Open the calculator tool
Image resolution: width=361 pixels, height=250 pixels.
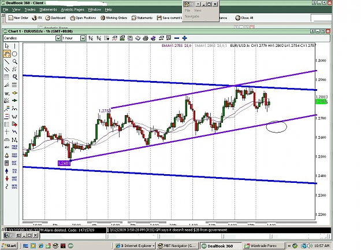7,163
